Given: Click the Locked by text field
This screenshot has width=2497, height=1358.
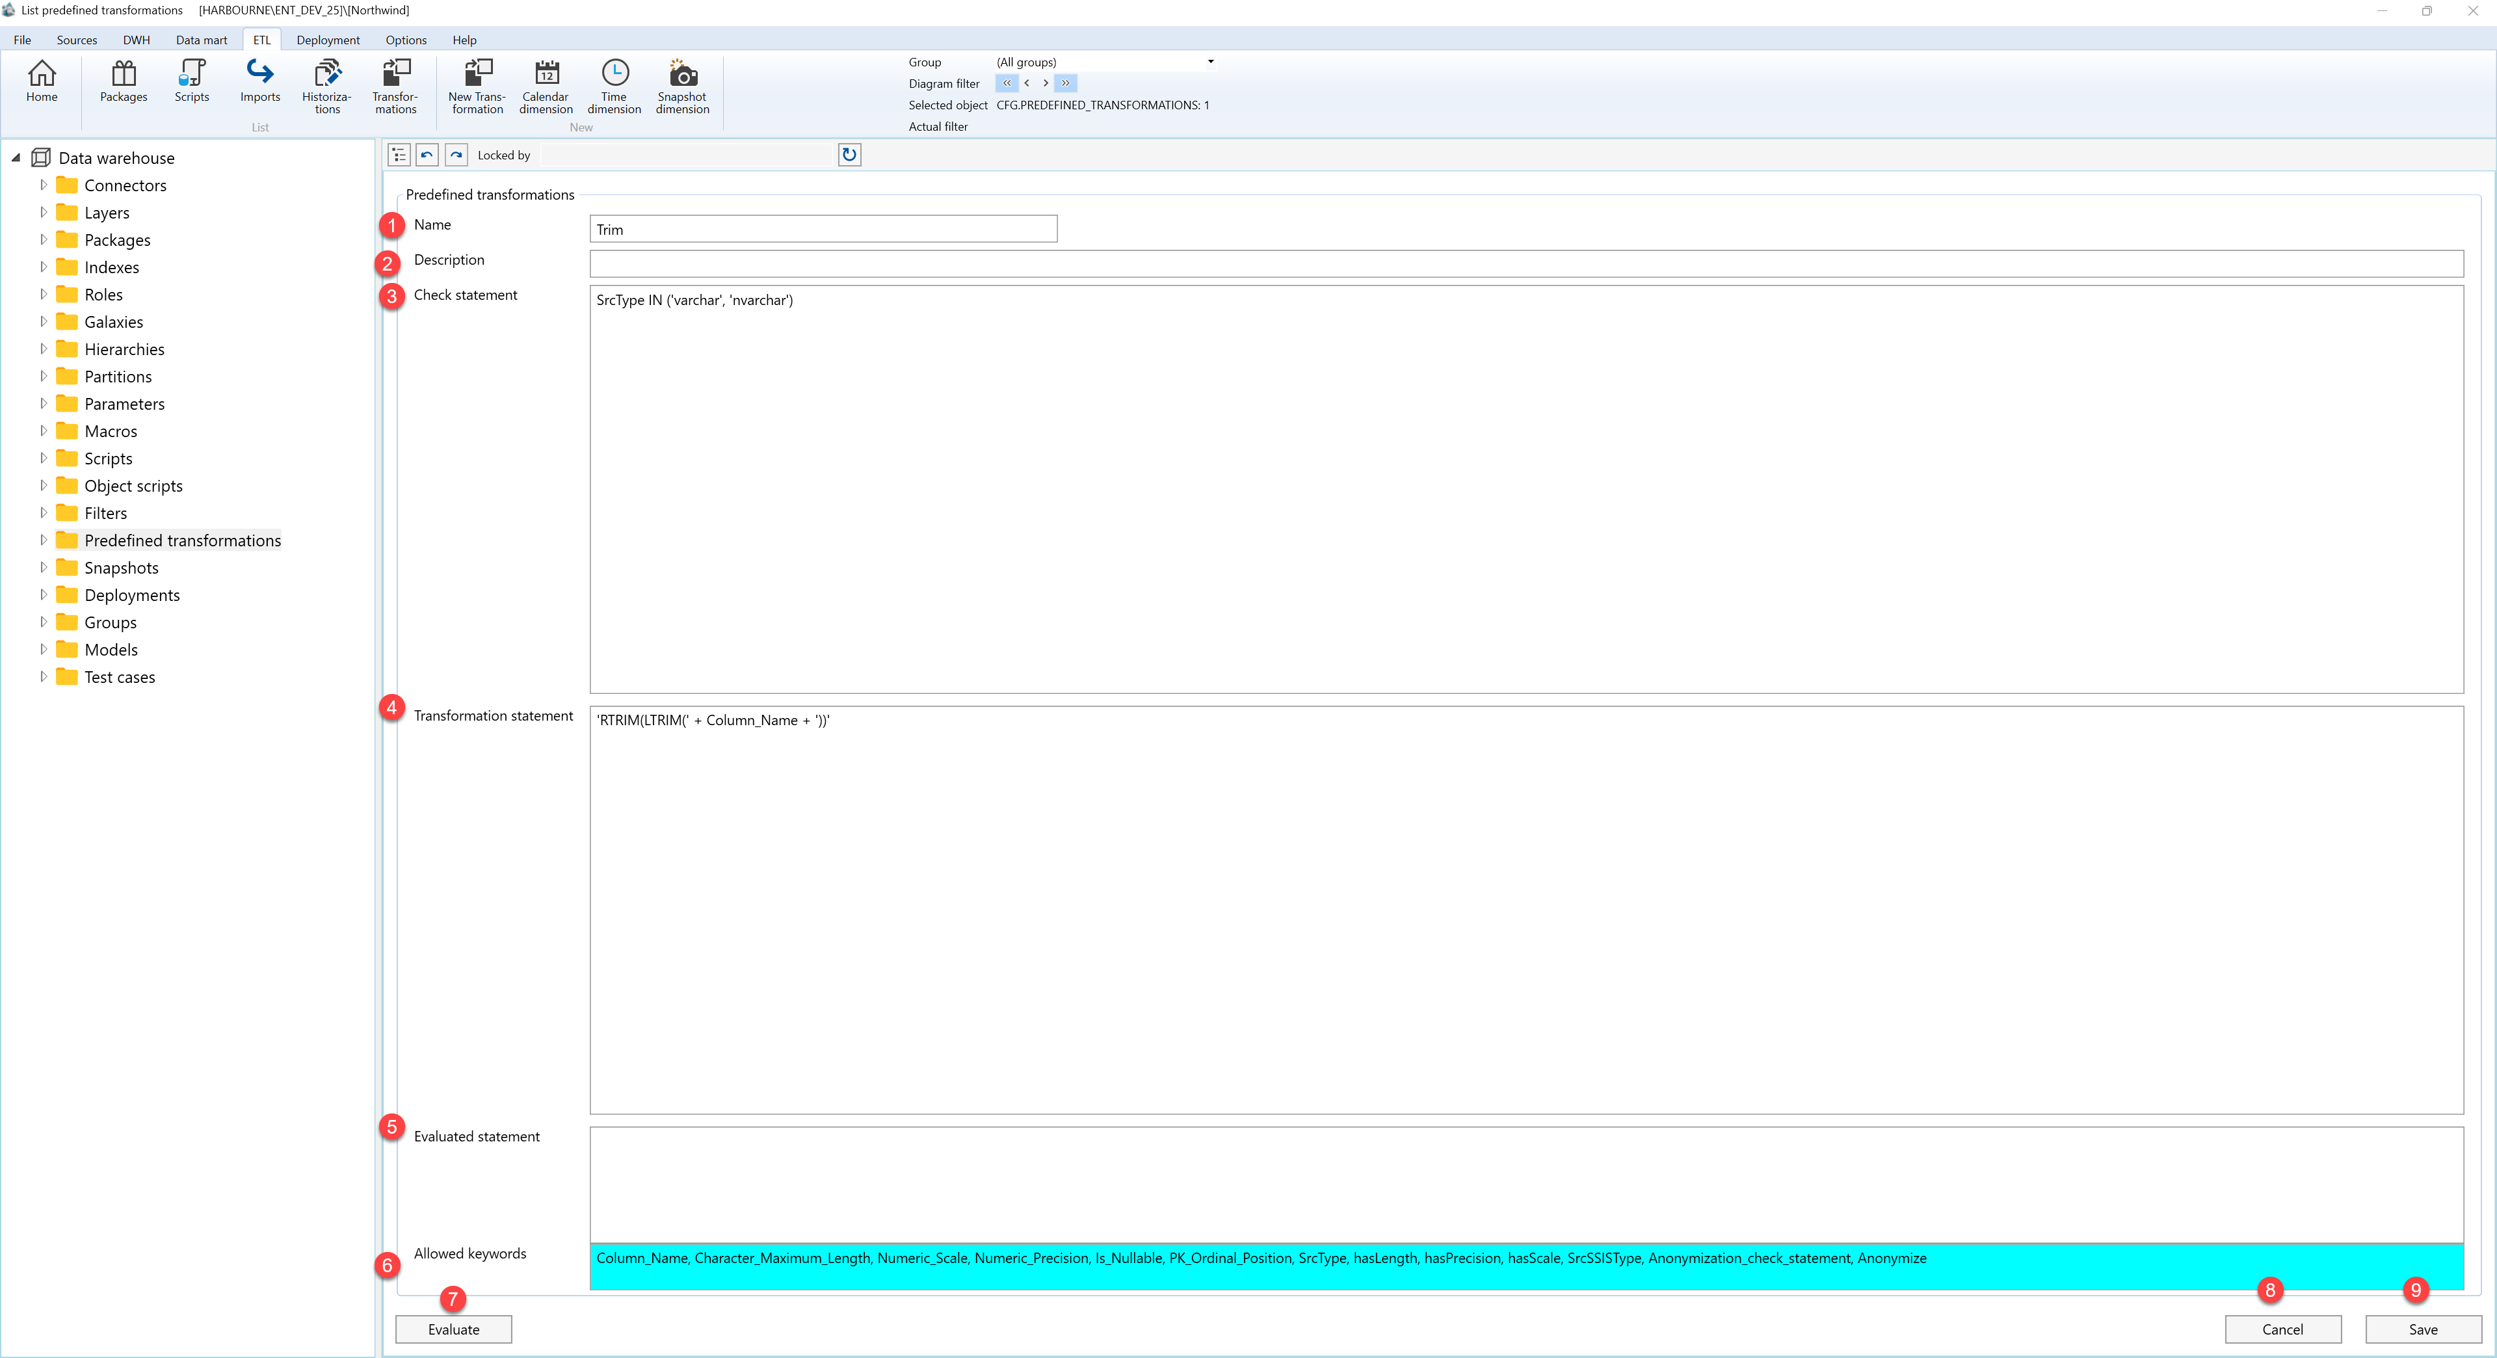Looking at the screenshot, I should pos(686,155).
